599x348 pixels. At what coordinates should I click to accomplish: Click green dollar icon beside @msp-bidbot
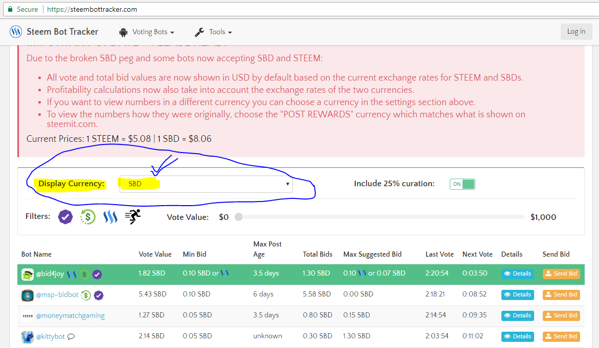pyautogui.click(x=86, y=295)
